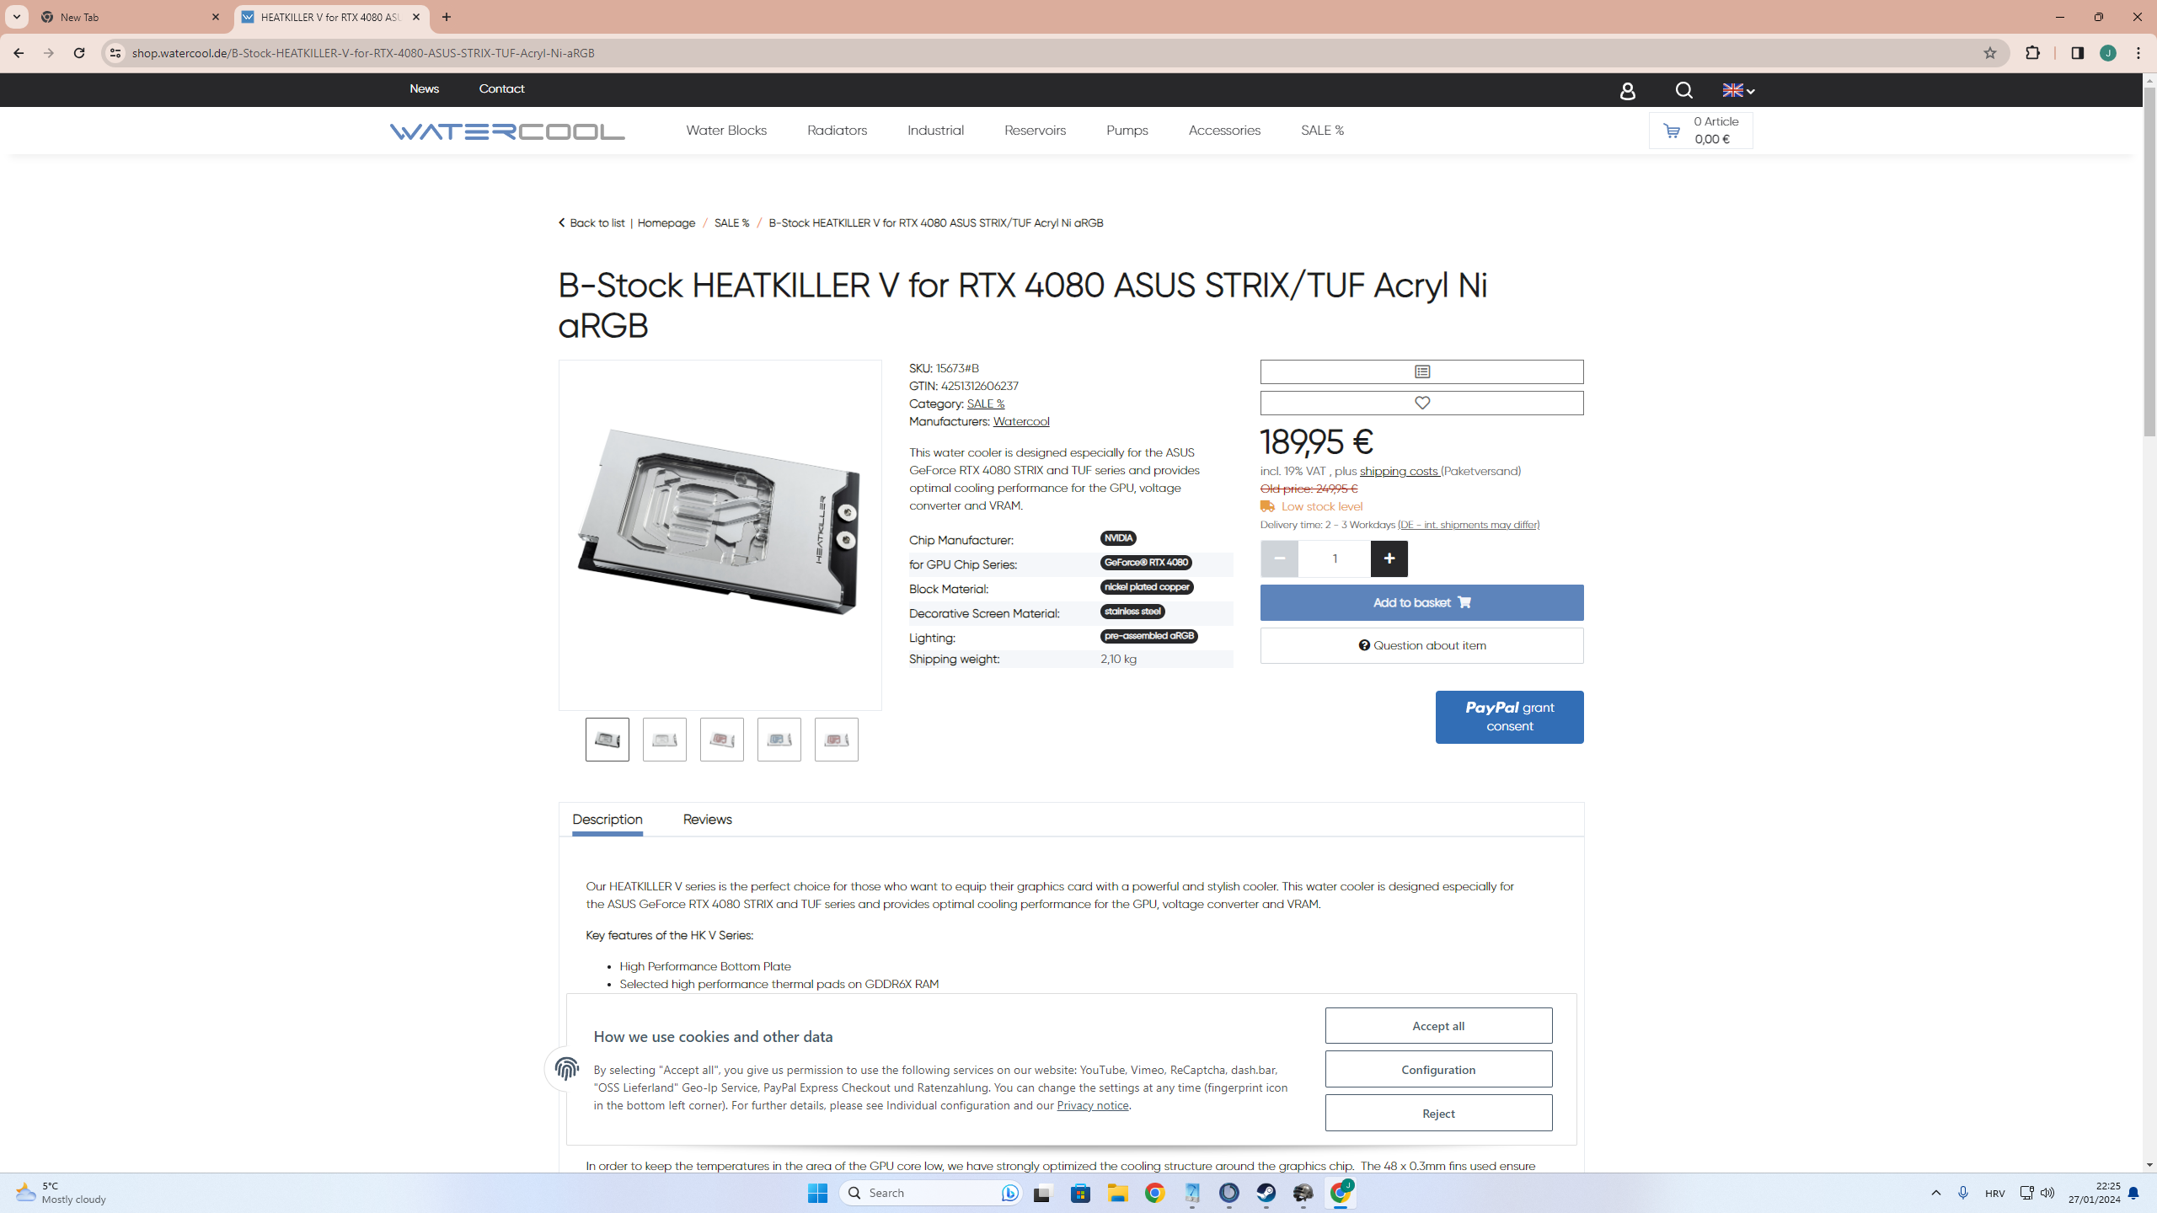Click the low stock level truck icon
Image resolution: width=2157 pixels, height=1213 pixels.
(1267, 505)
